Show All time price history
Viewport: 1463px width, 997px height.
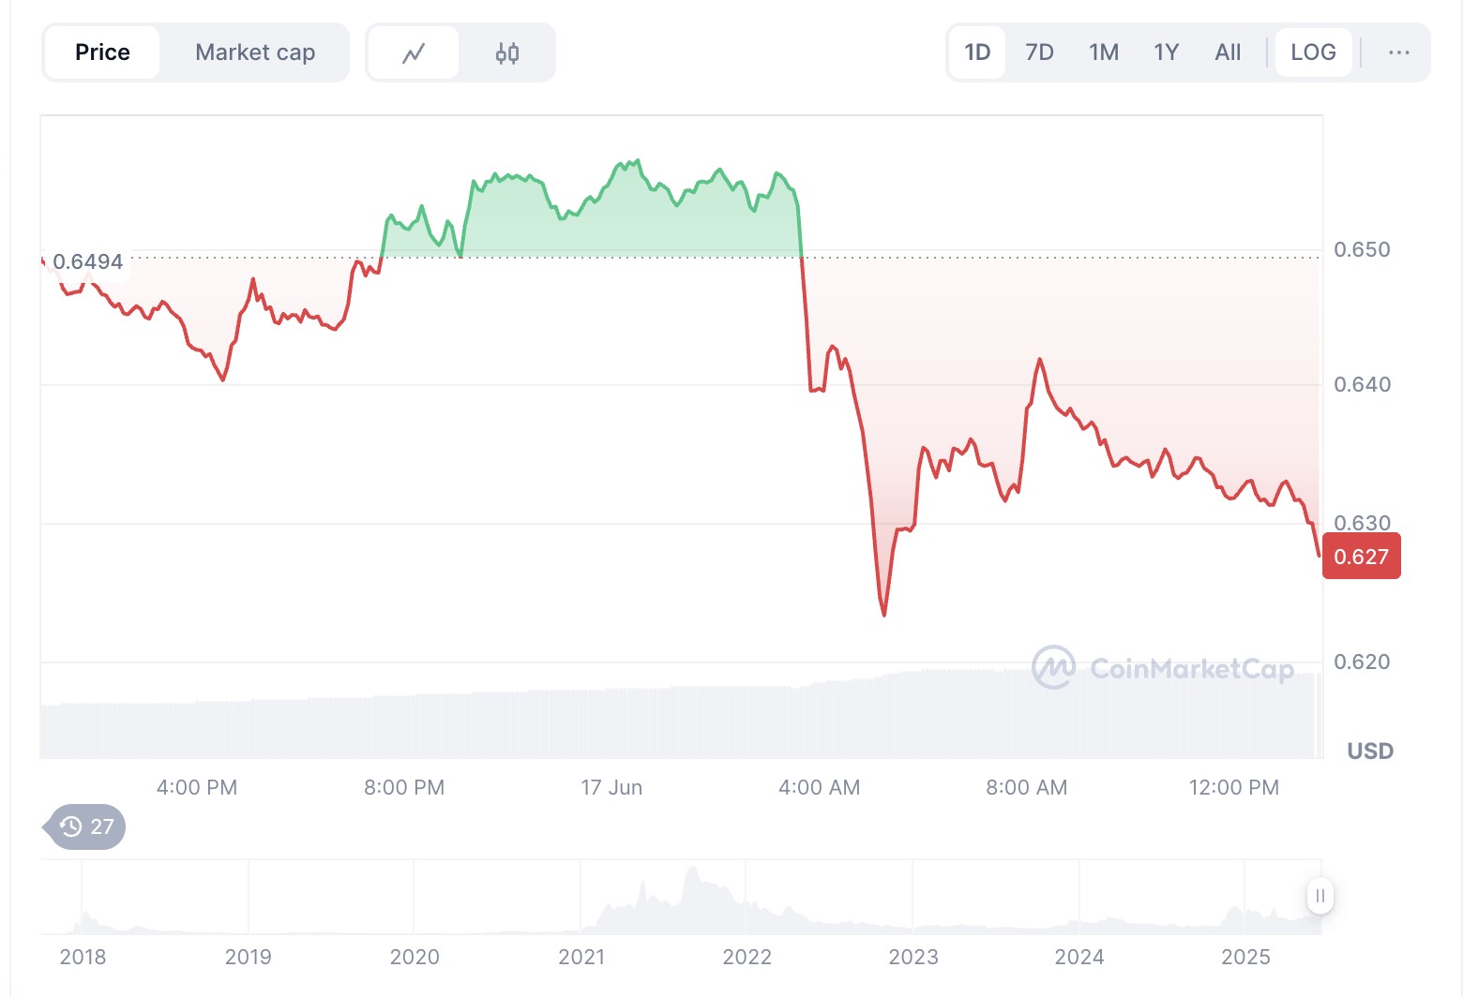(x=1228, y=52)
